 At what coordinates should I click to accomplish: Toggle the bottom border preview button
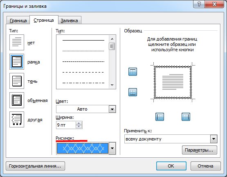tap(133, 92)
